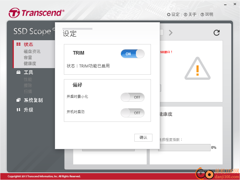Select the 工具 sidebar section
Viewport: 240px width, 180px height.
point(28,72)
